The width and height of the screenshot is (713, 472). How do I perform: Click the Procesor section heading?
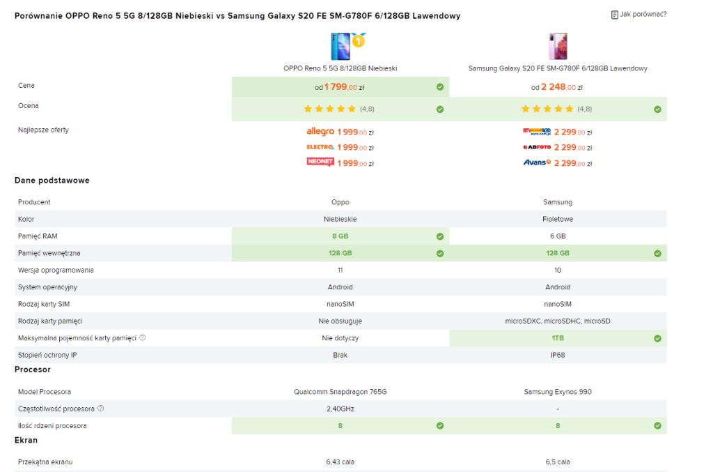(32, 369)
